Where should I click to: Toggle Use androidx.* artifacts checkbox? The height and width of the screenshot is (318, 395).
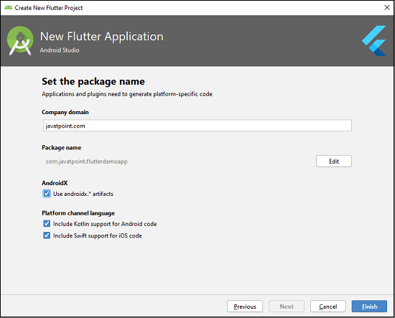(x=47, y=194)
